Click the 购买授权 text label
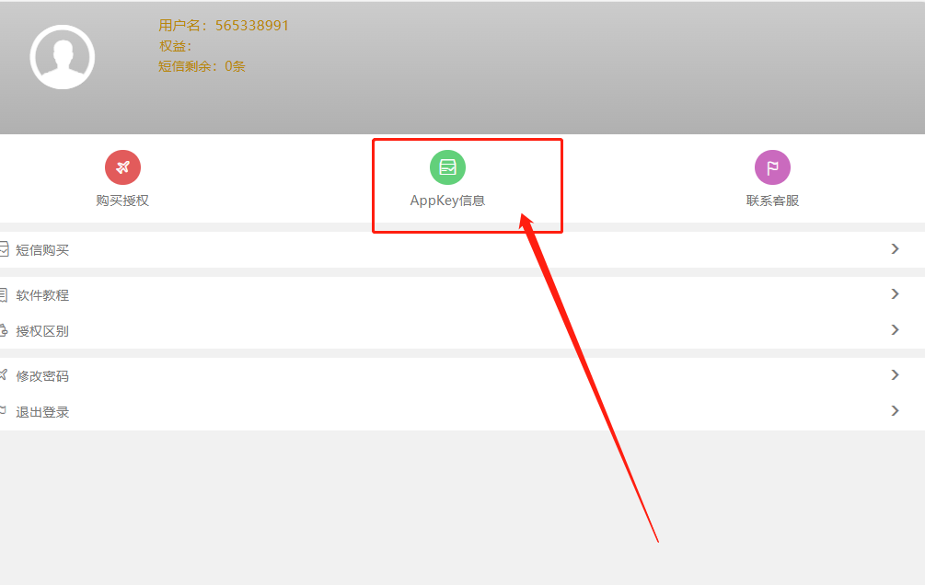The image size is (925, 585). point(122,201)
